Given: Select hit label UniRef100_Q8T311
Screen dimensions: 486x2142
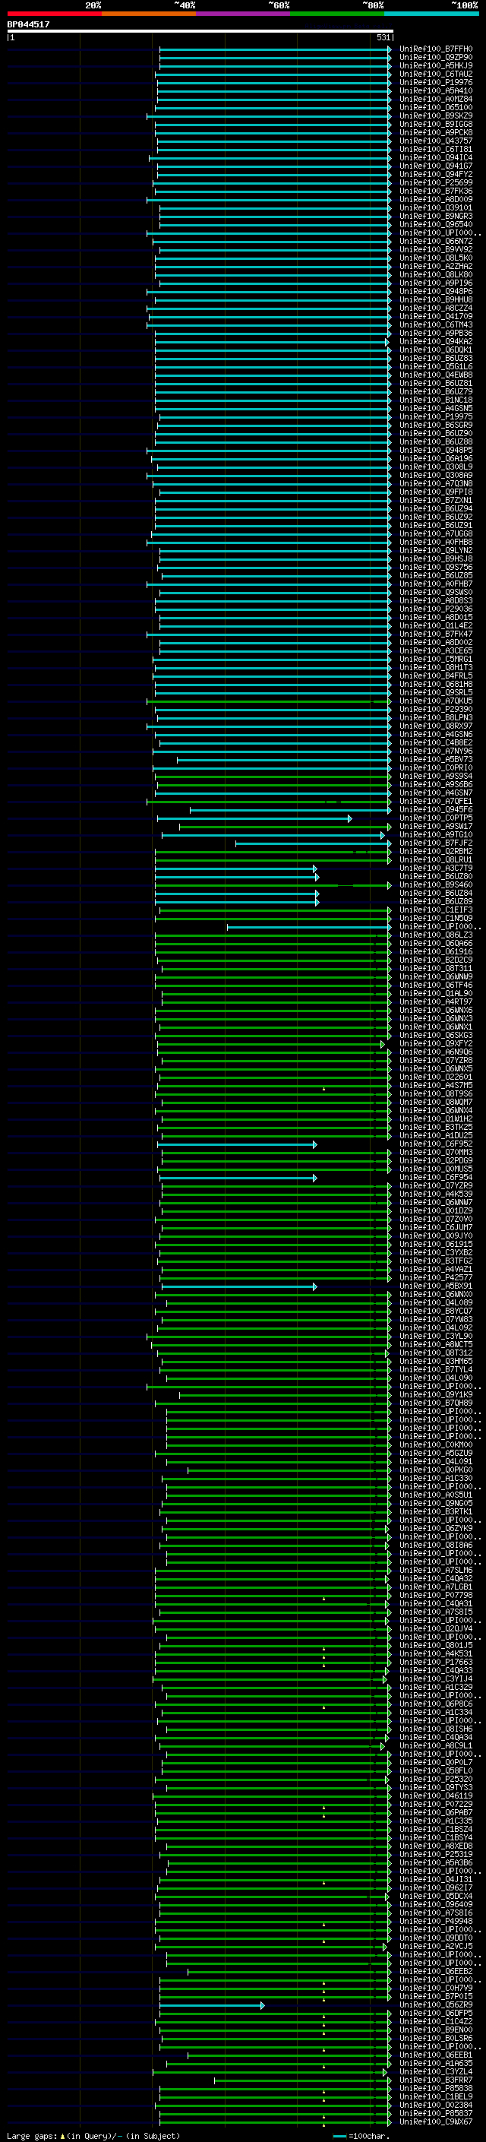Looking at the screenshot, I should coord(436,969).
